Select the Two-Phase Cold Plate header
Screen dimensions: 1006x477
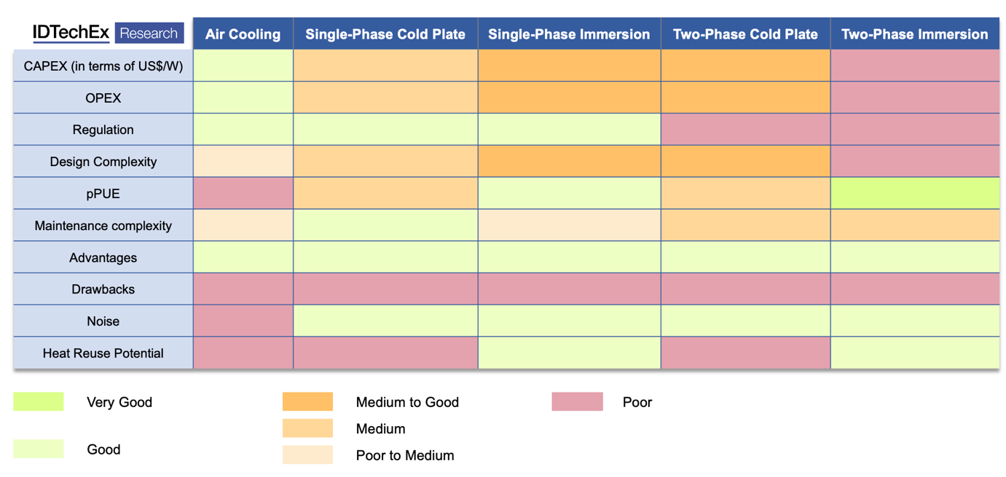745,34
